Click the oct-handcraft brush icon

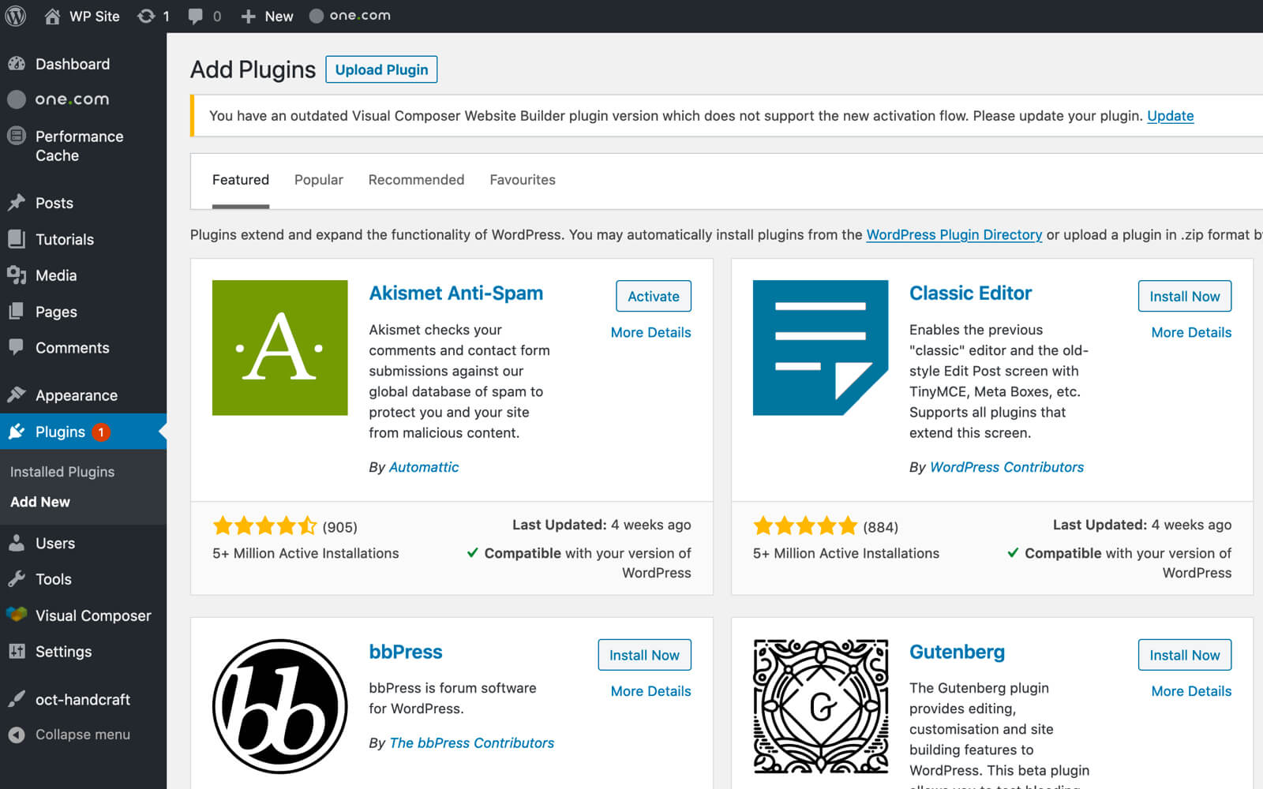[x=17, y=699]
